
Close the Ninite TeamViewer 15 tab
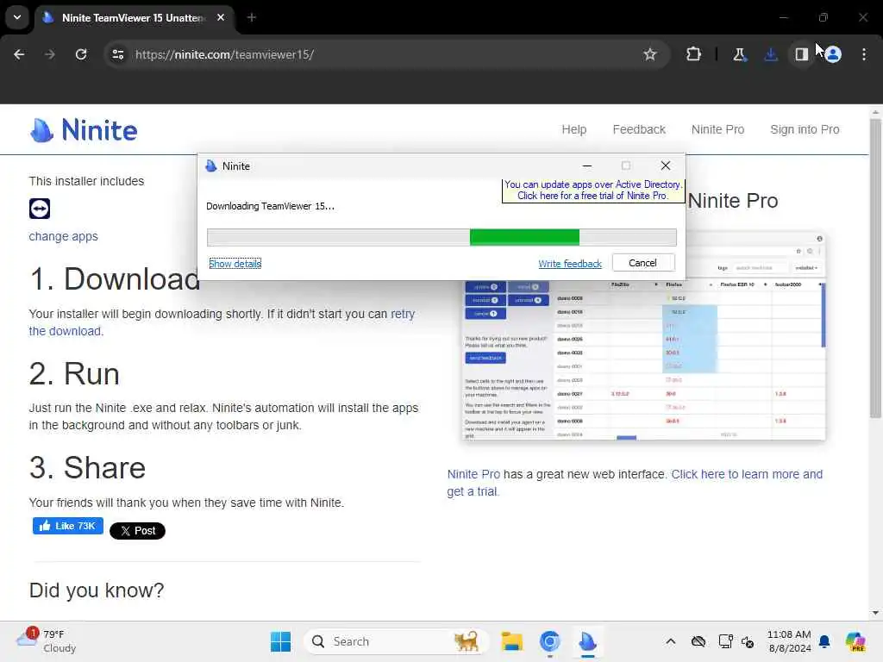[x=221, y=17]
